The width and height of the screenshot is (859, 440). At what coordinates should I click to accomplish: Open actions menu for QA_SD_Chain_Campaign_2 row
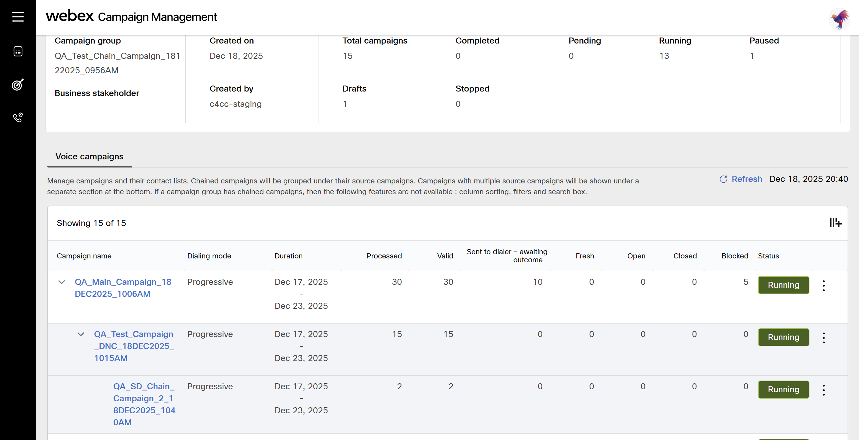click(x=824, y=390)
